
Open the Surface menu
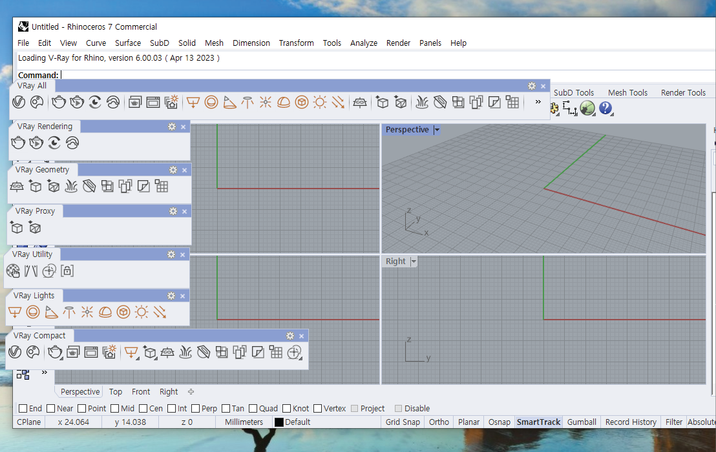[128, 43]
